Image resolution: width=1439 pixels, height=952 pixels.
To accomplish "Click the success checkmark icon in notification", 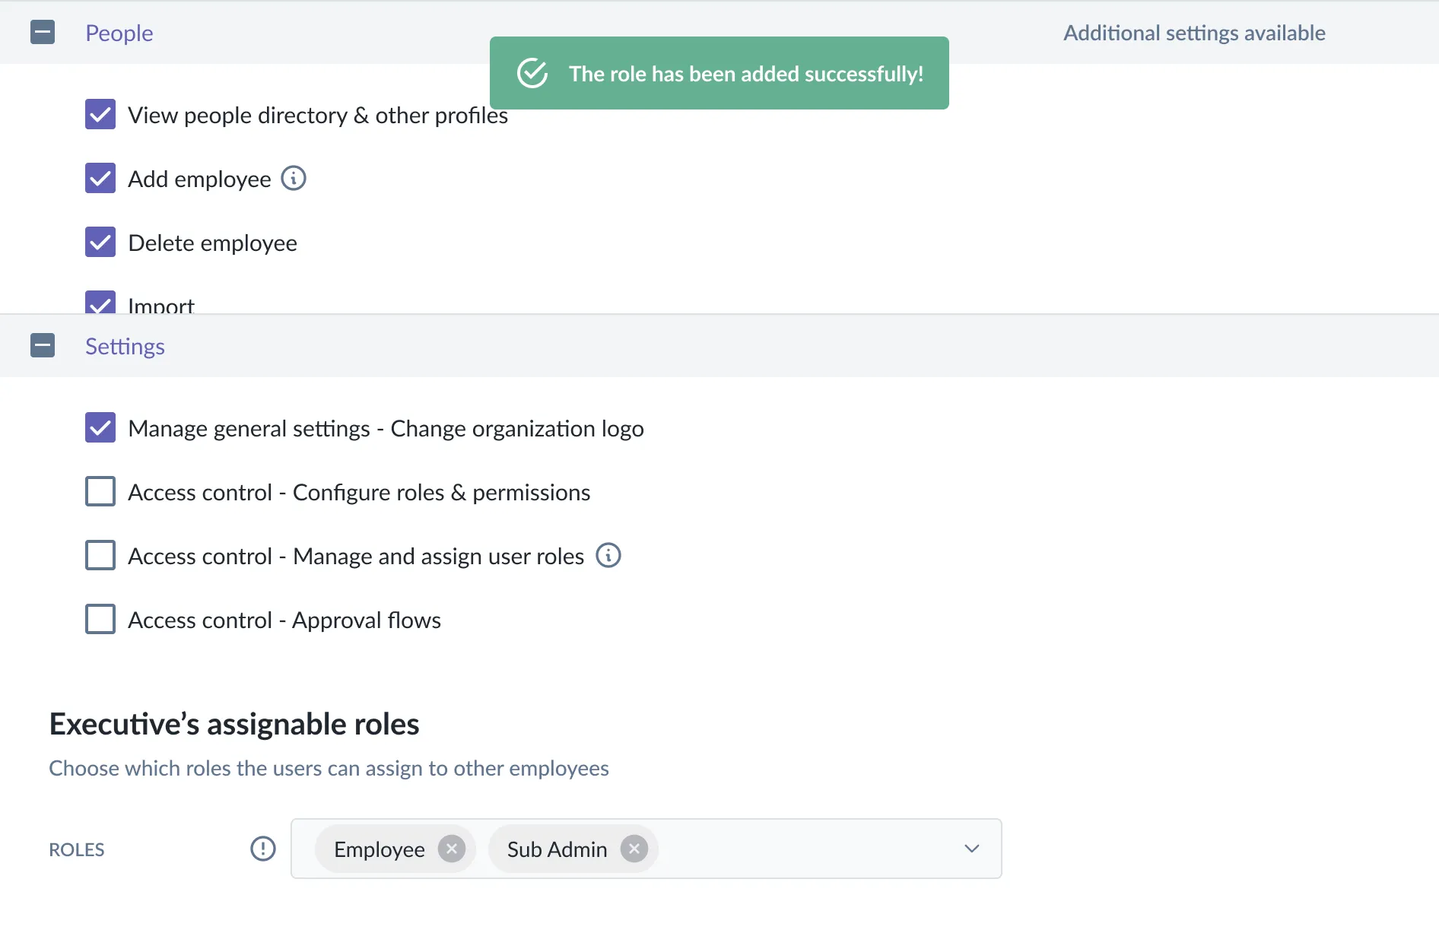I will click(x=532, y=74).
